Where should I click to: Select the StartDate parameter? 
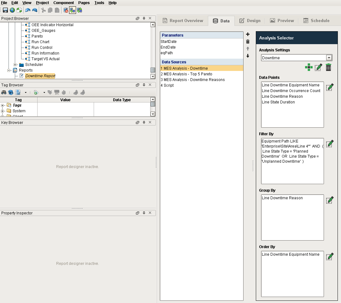coord(168,42)
